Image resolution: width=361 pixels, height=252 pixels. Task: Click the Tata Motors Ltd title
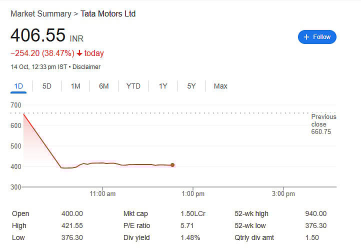pyautogui.click(x=108, y=13)
